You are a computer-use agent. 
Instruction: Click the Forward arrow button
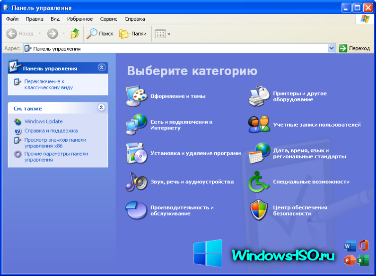pyautogui.click(x=52, y=34)
